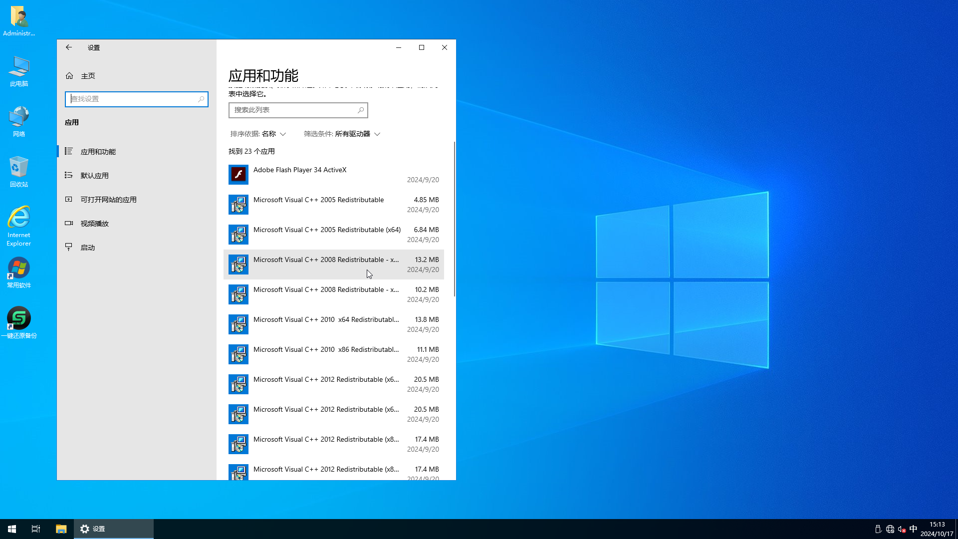This screenshot has height=539, width=958.
Task: Click the 查找设置 search field
Action: tap(136, 99)
